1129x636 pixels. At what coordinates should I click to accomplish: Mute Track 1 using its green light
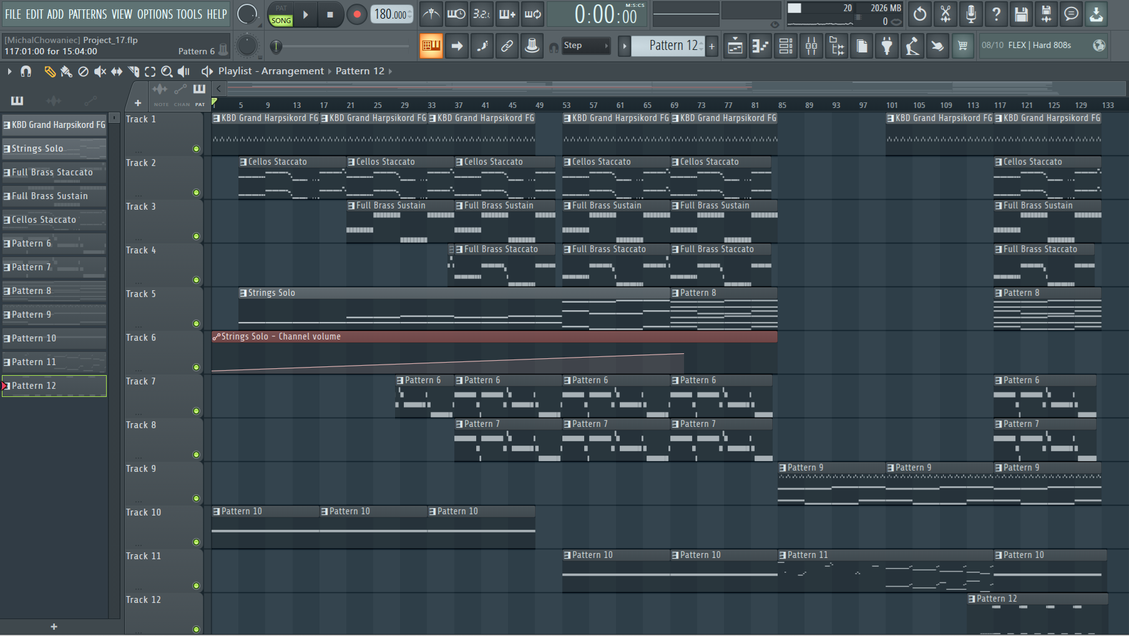[x=196, y=149]
